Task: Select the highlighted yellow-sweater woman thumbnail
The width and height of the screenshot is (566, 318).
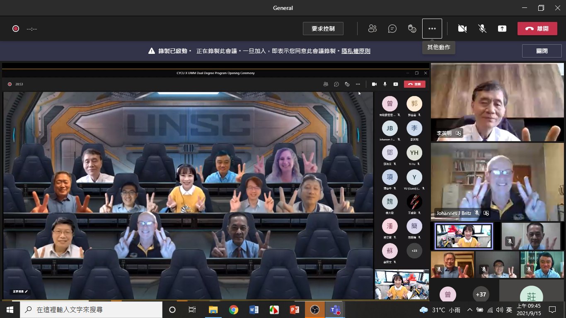Action: pos(464,236)
